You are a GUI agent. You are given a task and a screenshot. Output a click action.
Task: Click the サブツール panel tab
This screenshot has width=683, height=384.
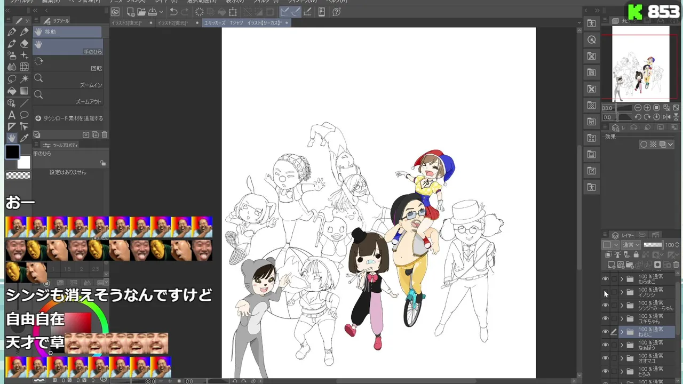(x=57, y=21)
